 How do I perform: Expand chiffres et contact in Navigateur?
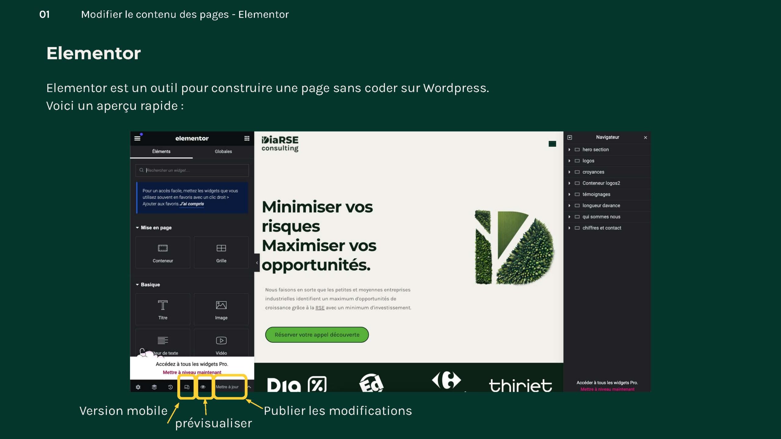coord(569,228)
